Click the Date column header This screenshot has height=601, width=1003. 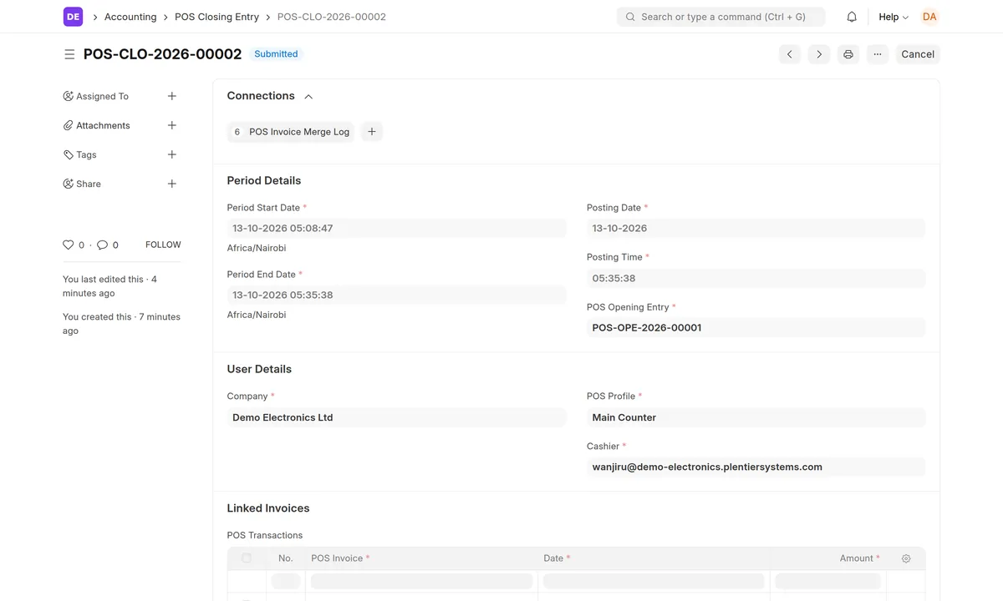click(x=654, y=558)
